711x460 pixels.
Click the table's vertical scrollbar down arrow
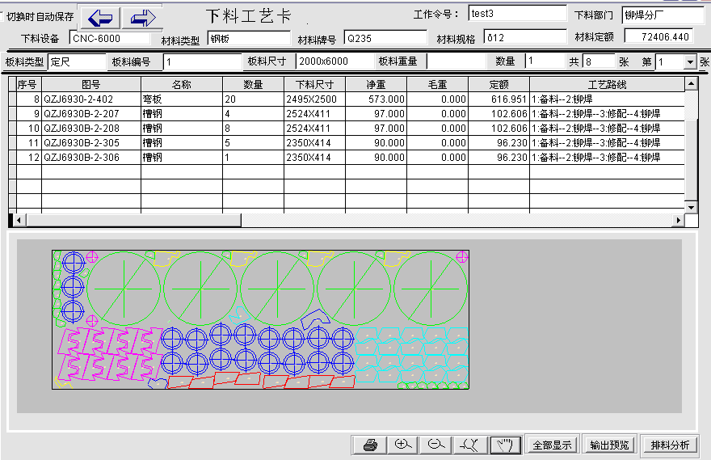pyautogui.click(x=691, y=208)
